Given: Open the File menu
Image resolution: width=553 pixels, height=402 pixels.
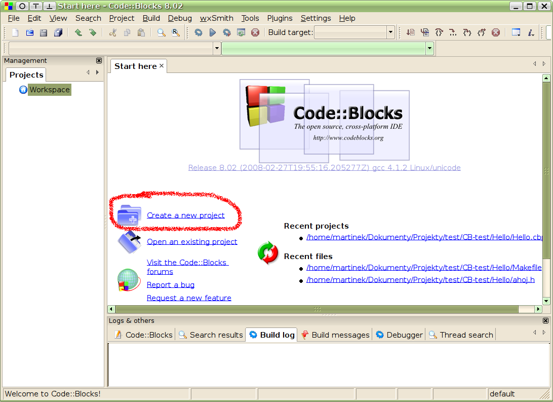Looking at the screenshot, I should pos(14,18).
